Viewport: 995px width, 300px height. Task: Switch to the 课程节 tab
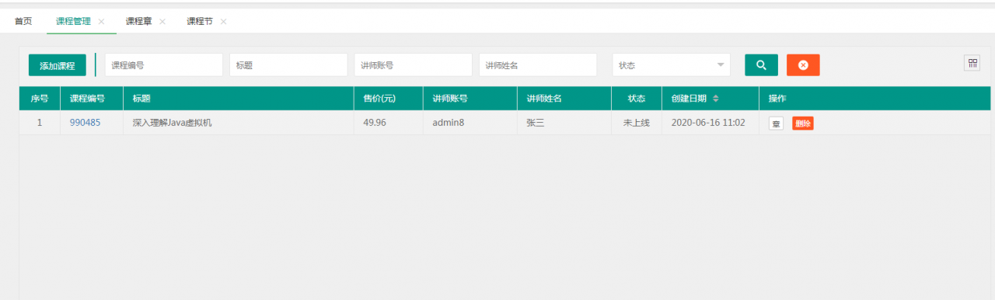pos(200,22)
